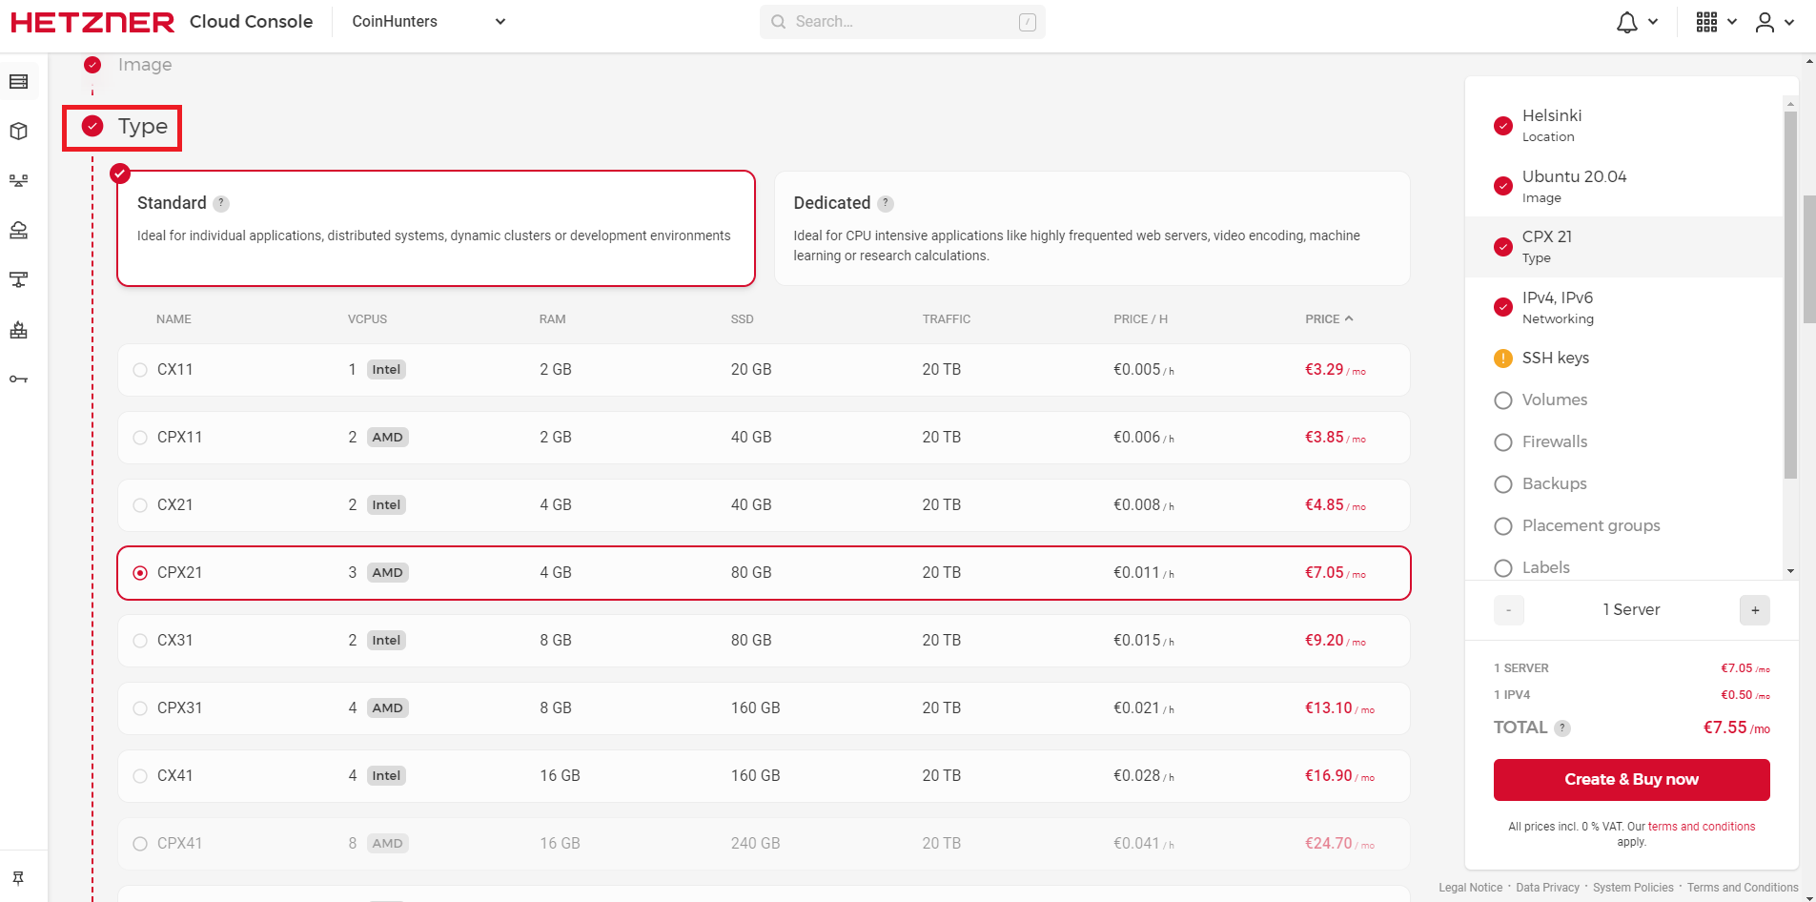Click Create & Buy now button
This screenshot has height=902, width=1816.
click(1631, 780)
